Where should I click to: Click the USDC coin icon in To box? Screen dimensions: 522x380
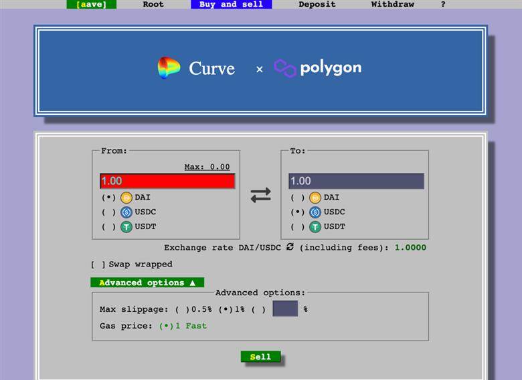[315, 212]
